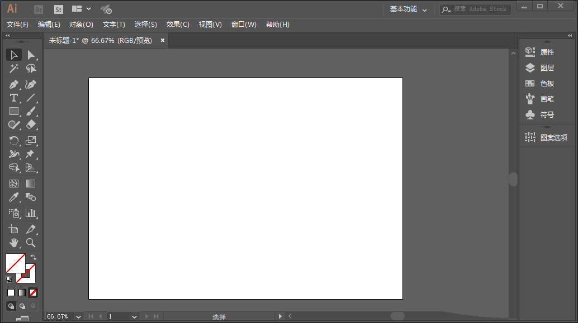The width and height of the screenshot is (578, 323).
Task: Pick the Eyedropper tool
Action: pyautogui.click(x=14, y=197)
